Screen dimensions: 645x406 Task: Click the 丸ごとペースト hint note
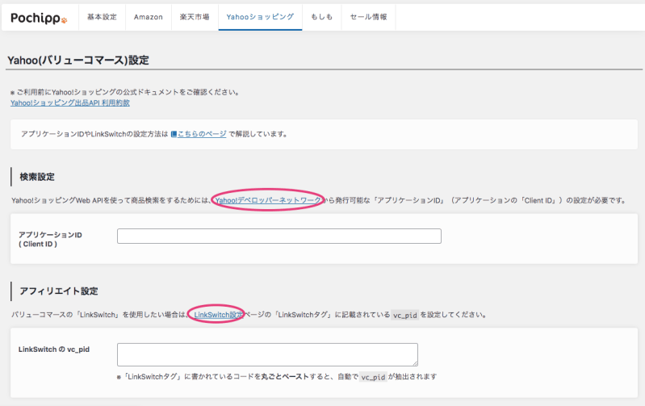pyautogui.click(x=277, y=376)
